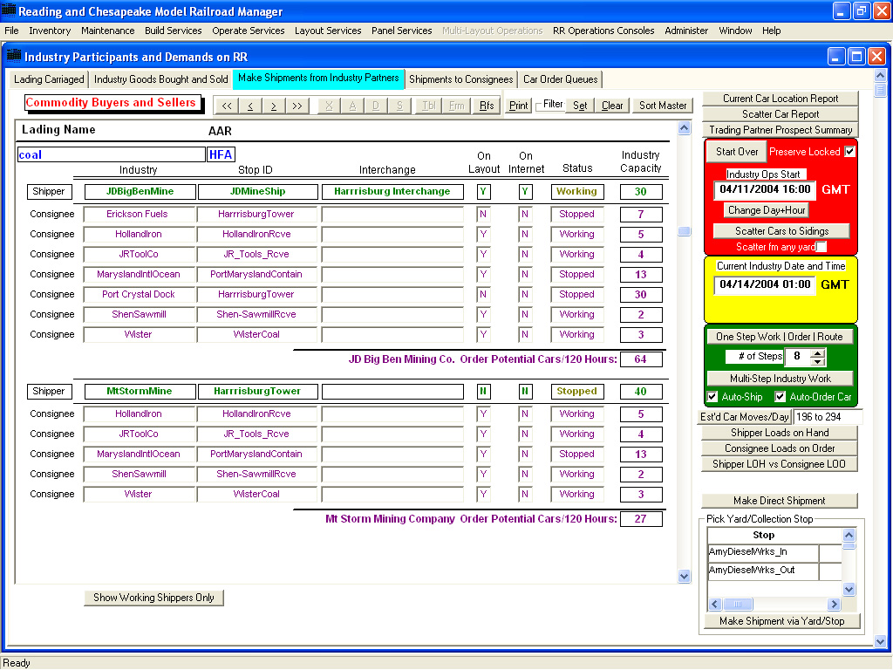This screenshot has height=670, width=893.
Task: Click the number of steps field
Action: coord(797,357)
